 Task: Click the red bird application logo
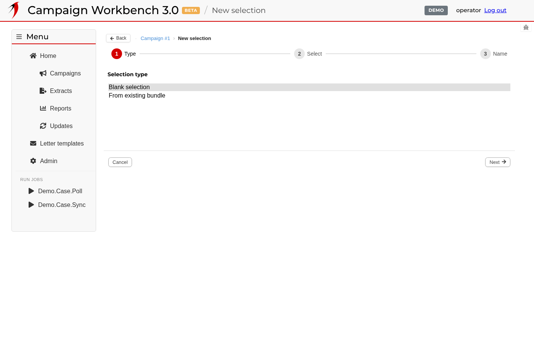14,10
